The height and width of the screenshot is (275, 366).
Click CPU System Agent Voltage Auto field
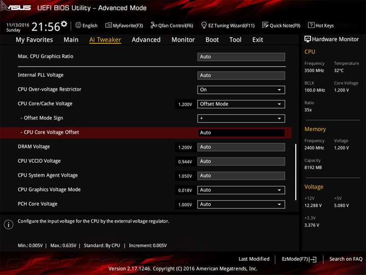point(241,176)
